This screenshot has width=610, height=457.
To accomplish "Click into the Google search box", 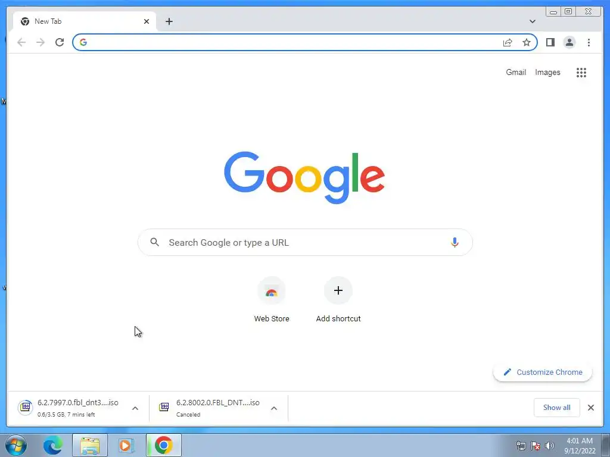I will pos(305,243).
